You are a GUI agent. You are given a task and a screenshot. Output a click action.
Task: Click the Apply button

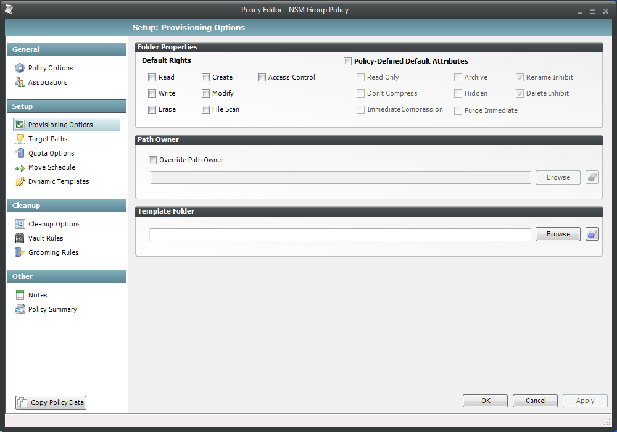pos(585,401)
